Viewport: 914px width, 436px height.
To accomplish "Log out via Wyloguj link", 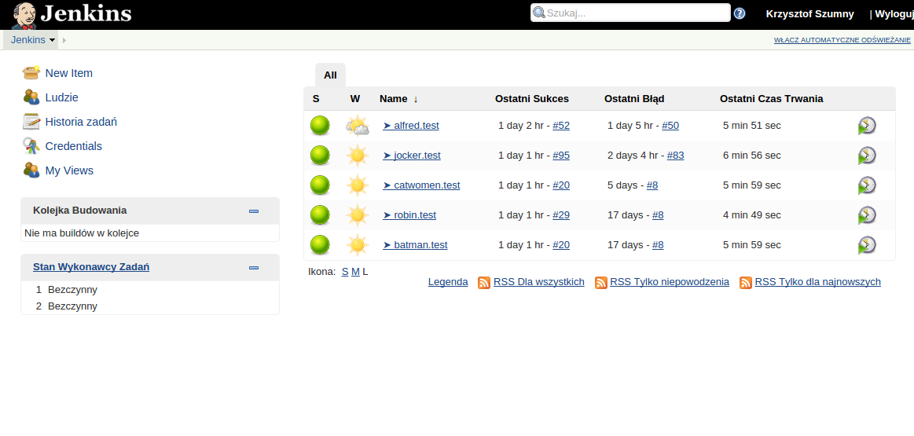I will click(x=894, y=14).
